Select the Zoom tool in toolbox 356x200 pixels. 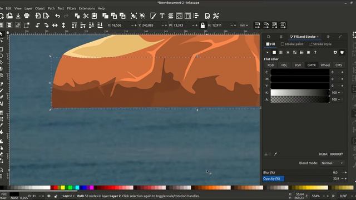[2, 169]
